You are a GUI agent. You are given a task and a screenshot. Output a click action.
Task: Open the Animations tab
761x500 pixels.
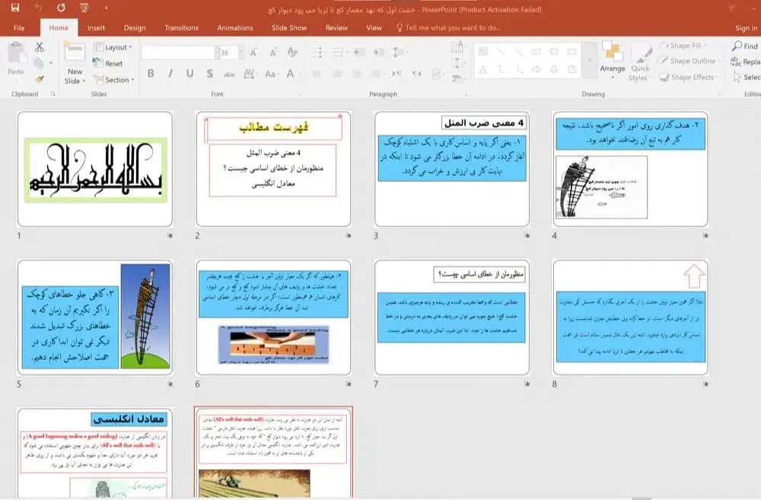point(235,27)
